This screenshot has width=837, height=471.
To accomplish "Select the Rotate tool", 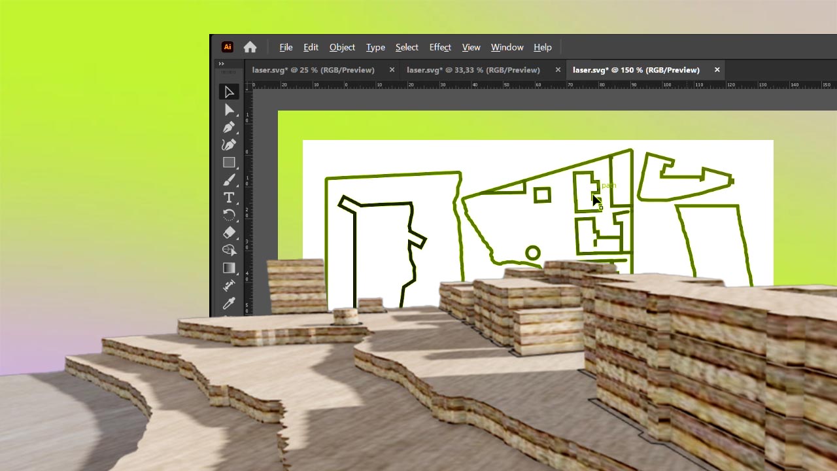I will pos(229,215).
